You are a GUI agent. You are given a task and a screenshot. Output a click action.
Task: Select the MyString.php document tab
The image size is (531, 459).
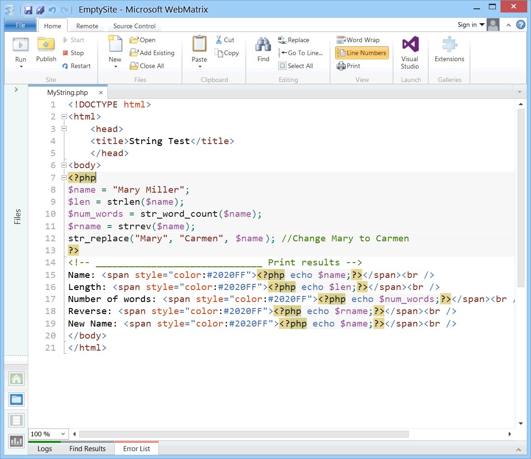pyautogui.click(x=68, y=93)
